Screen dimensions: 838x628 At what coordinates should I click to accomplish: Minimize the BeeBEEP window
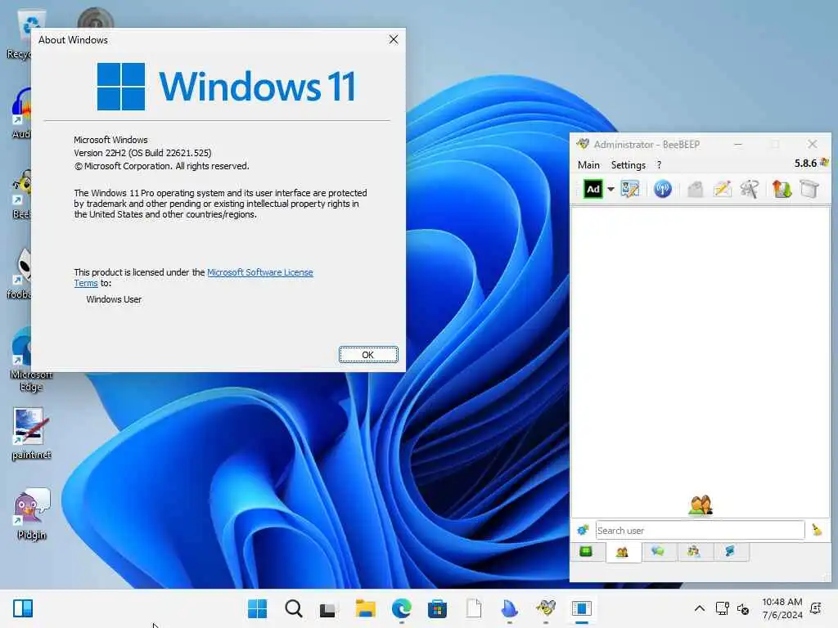(738, 144)
